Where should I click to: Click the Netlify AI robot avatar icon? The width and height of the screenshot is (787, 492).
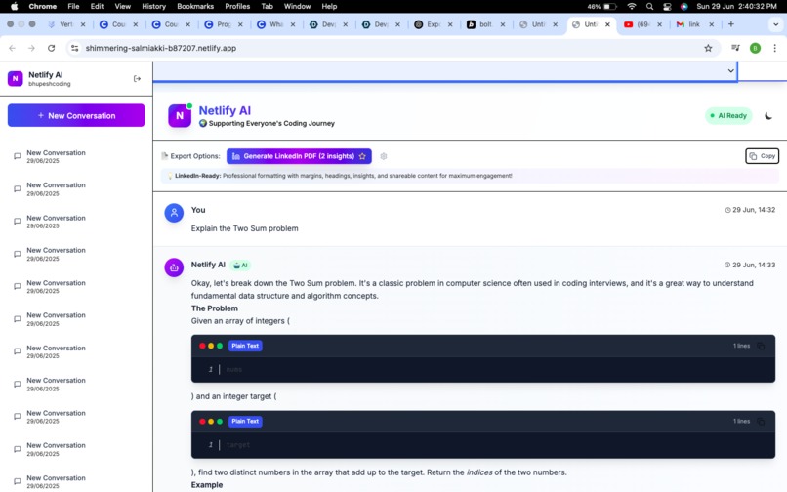tap(174, 267)
